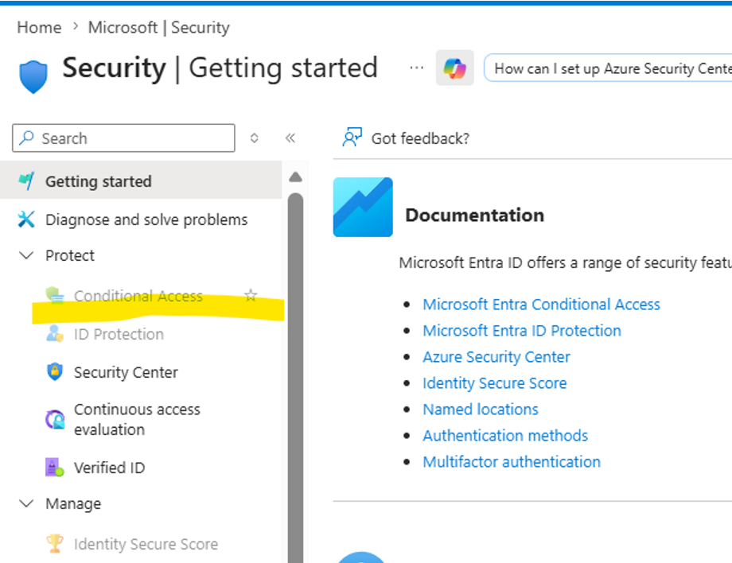
Task: Click the sidebar vertical scrollbar thumb
Action: point(295,378)
